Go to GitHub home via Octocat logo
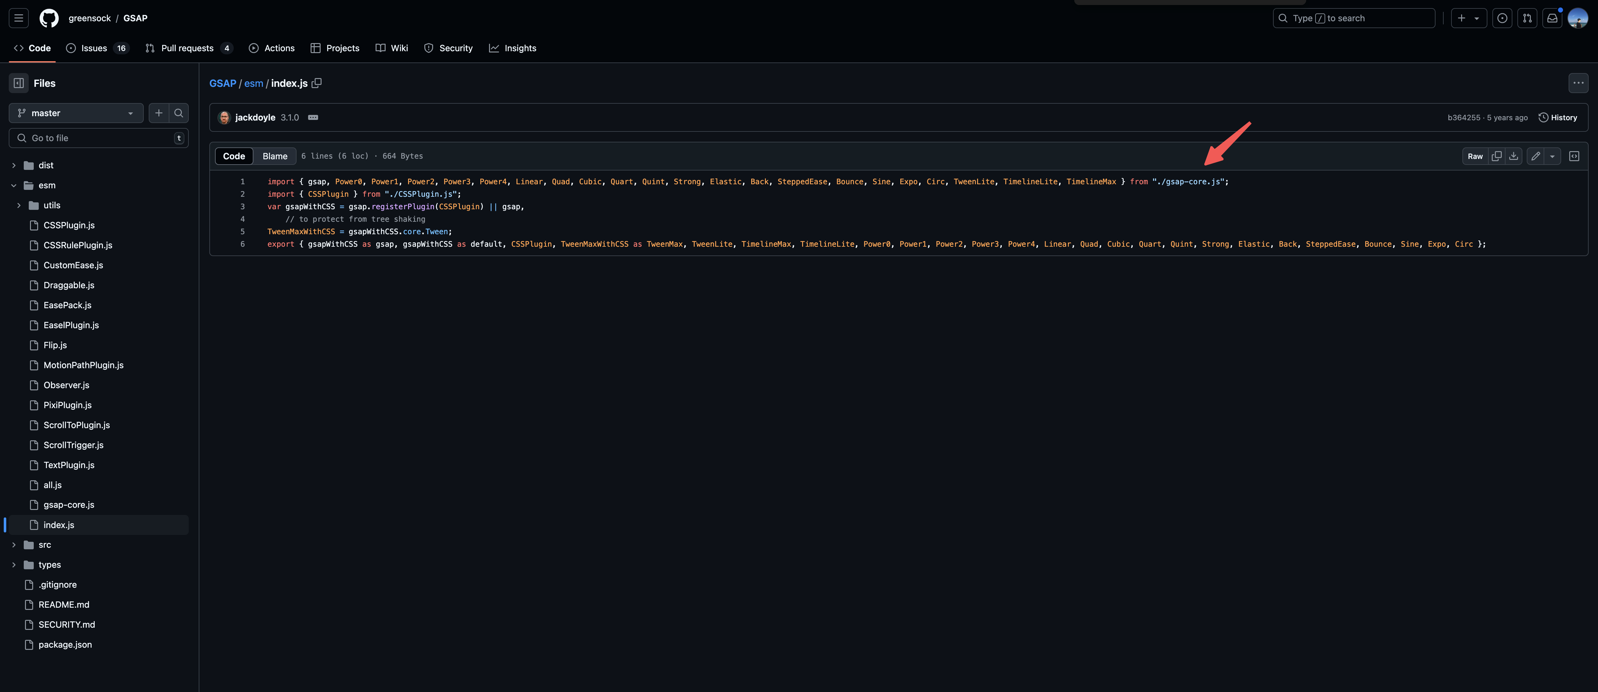The height and width of the screenshot is (692, 1598). (49, 18)
